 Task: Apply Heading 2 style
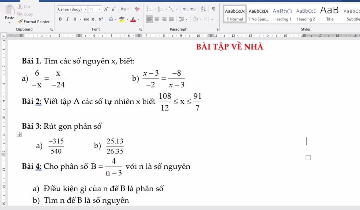pyautogui.click(x=306, y=14)
